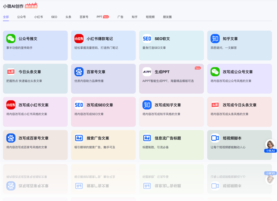This screenshot has height=201, width=277.
Task: Click the text 标题制胜，引流必备
Action: point(156,147)
